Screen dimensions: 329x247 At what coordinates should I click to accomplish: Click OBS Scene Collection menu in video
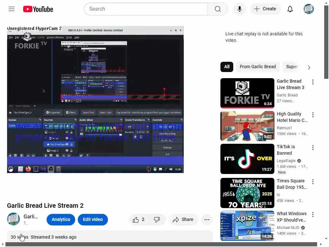(55, 37)
